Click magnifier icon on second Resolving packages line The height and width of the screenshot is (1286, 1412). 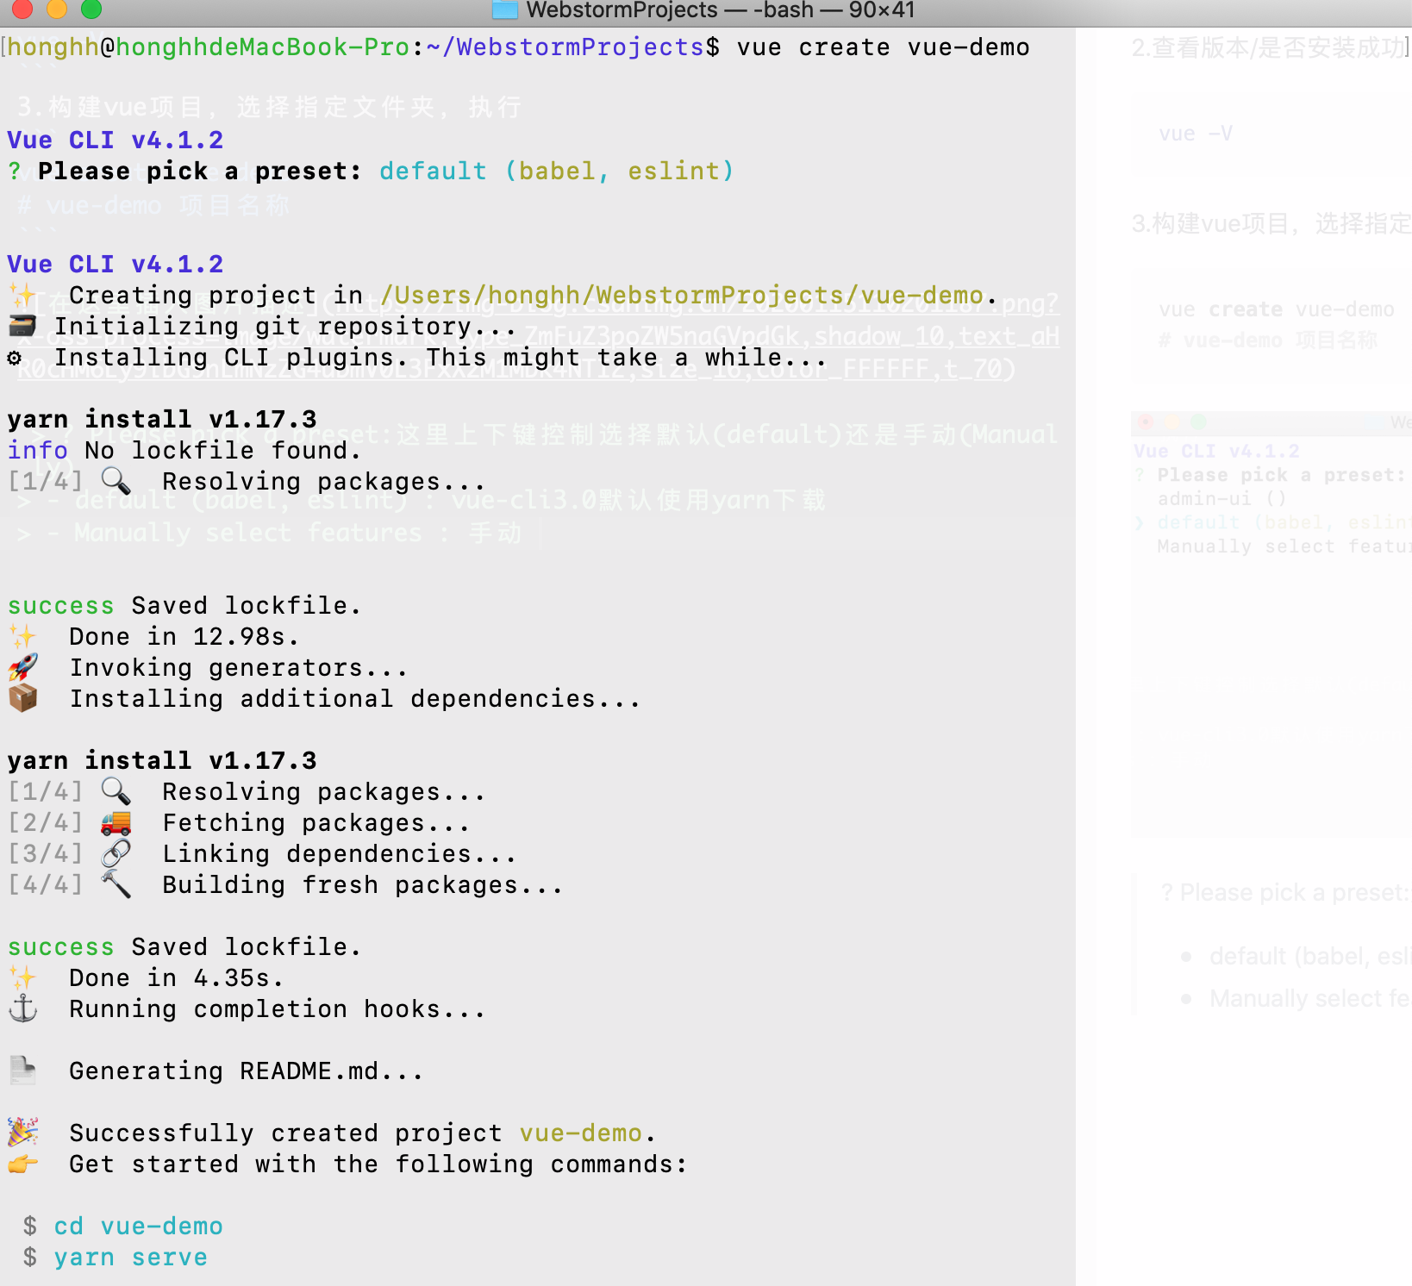pos(116,792)
